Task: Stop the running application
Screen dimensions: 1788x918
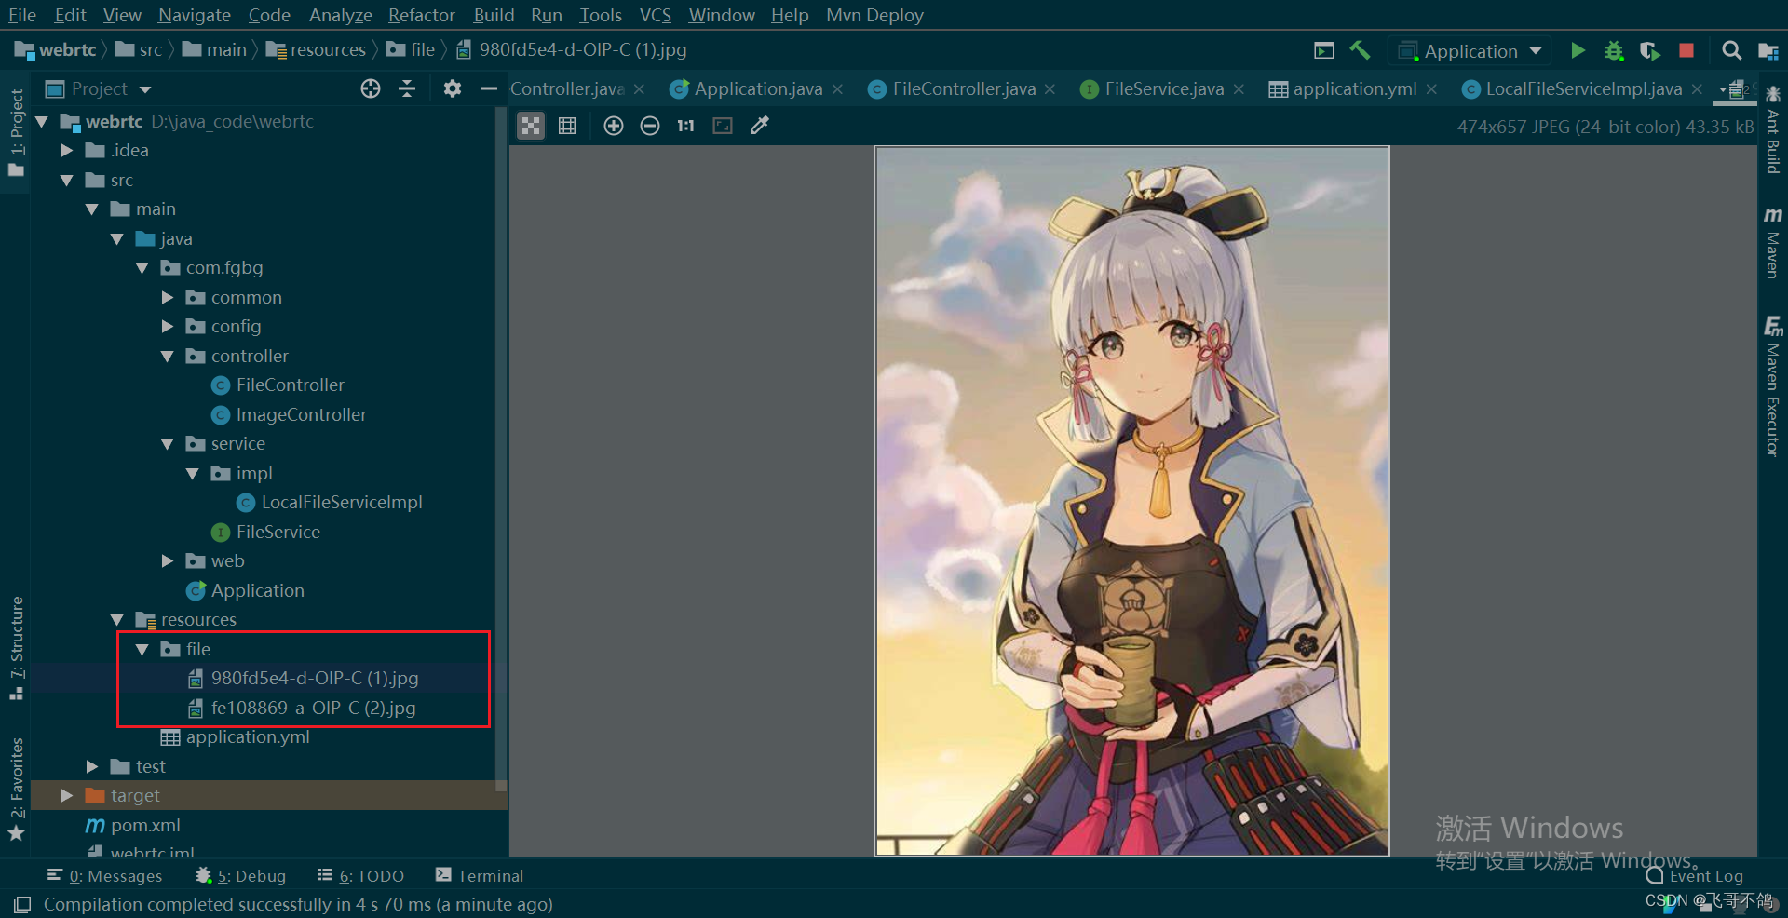Action: (1686, 50)
